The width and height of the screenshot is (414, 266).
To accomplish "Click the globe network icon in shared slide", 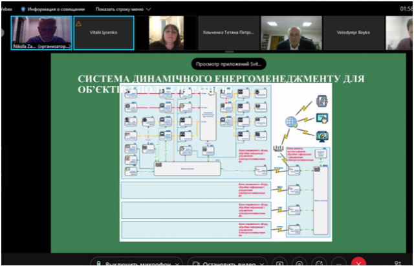I will tap(292, 122).
